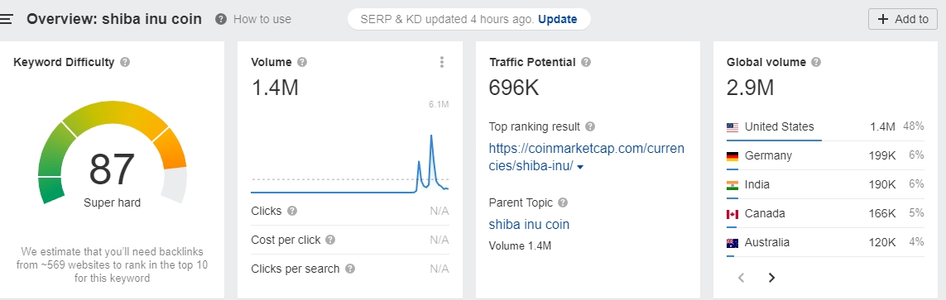Viewport: 946px width, 300px height.
Task: Click Top ranking result help icon
Action: coord(590,127)
